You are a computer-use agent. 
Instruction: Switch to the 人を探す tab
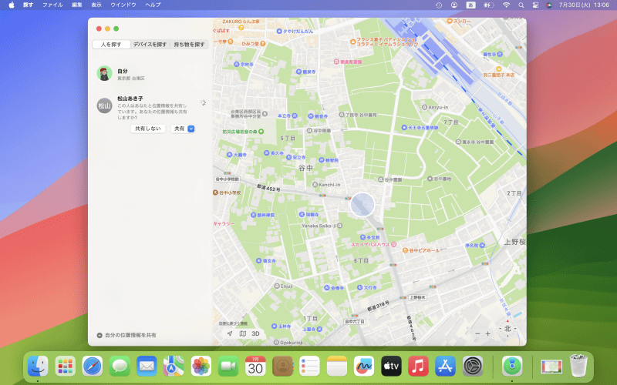[x=111, y=45]
